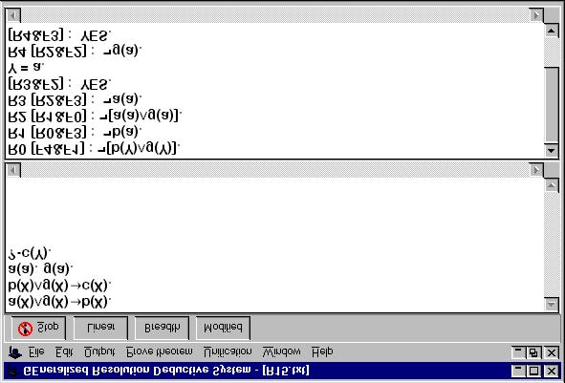Click the left horizontal scroll arrow of the formula input pane
The width and height of the screenshot is (565, 383).
tap(14, 170)
